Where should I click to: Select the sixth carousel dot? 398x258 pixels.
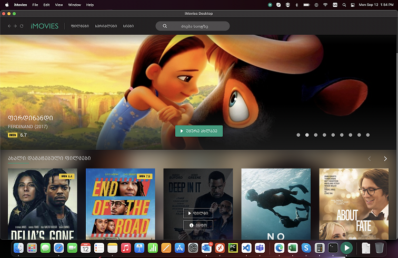(x=342, y=135)
